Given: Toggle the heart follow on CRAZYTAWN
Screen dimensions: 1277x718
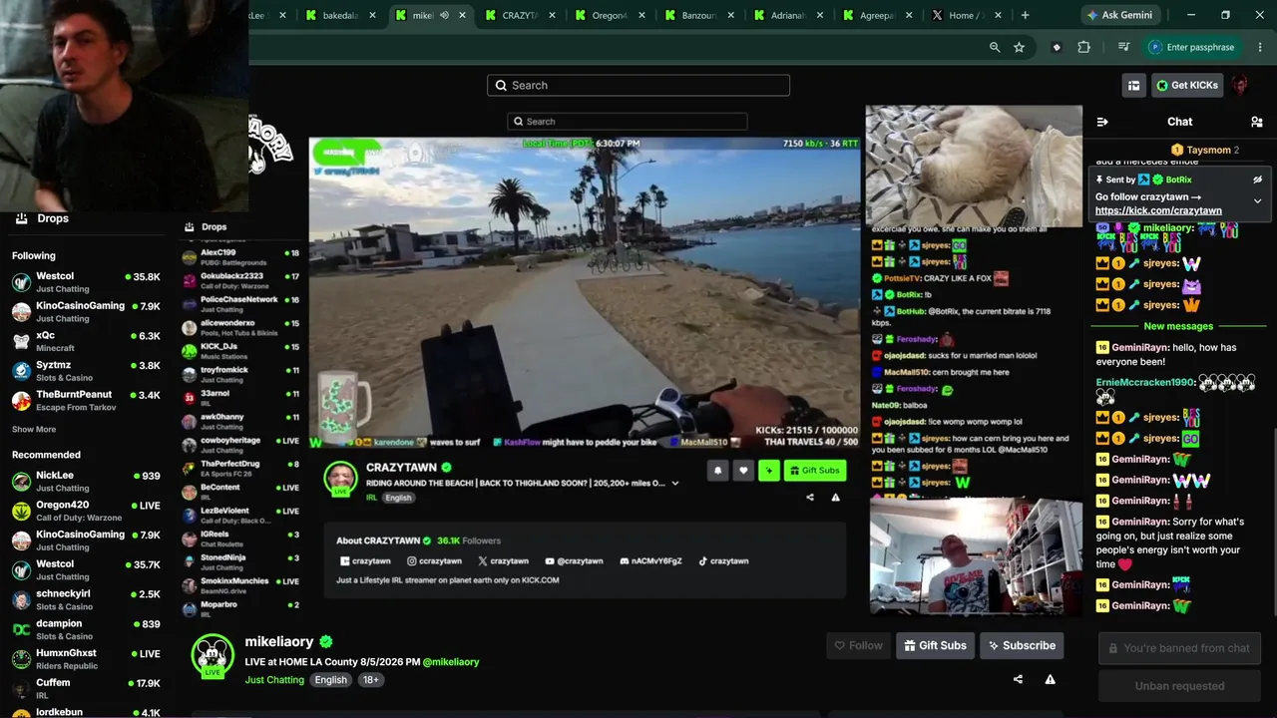Looking at the screenshot, I should (743, 471).
